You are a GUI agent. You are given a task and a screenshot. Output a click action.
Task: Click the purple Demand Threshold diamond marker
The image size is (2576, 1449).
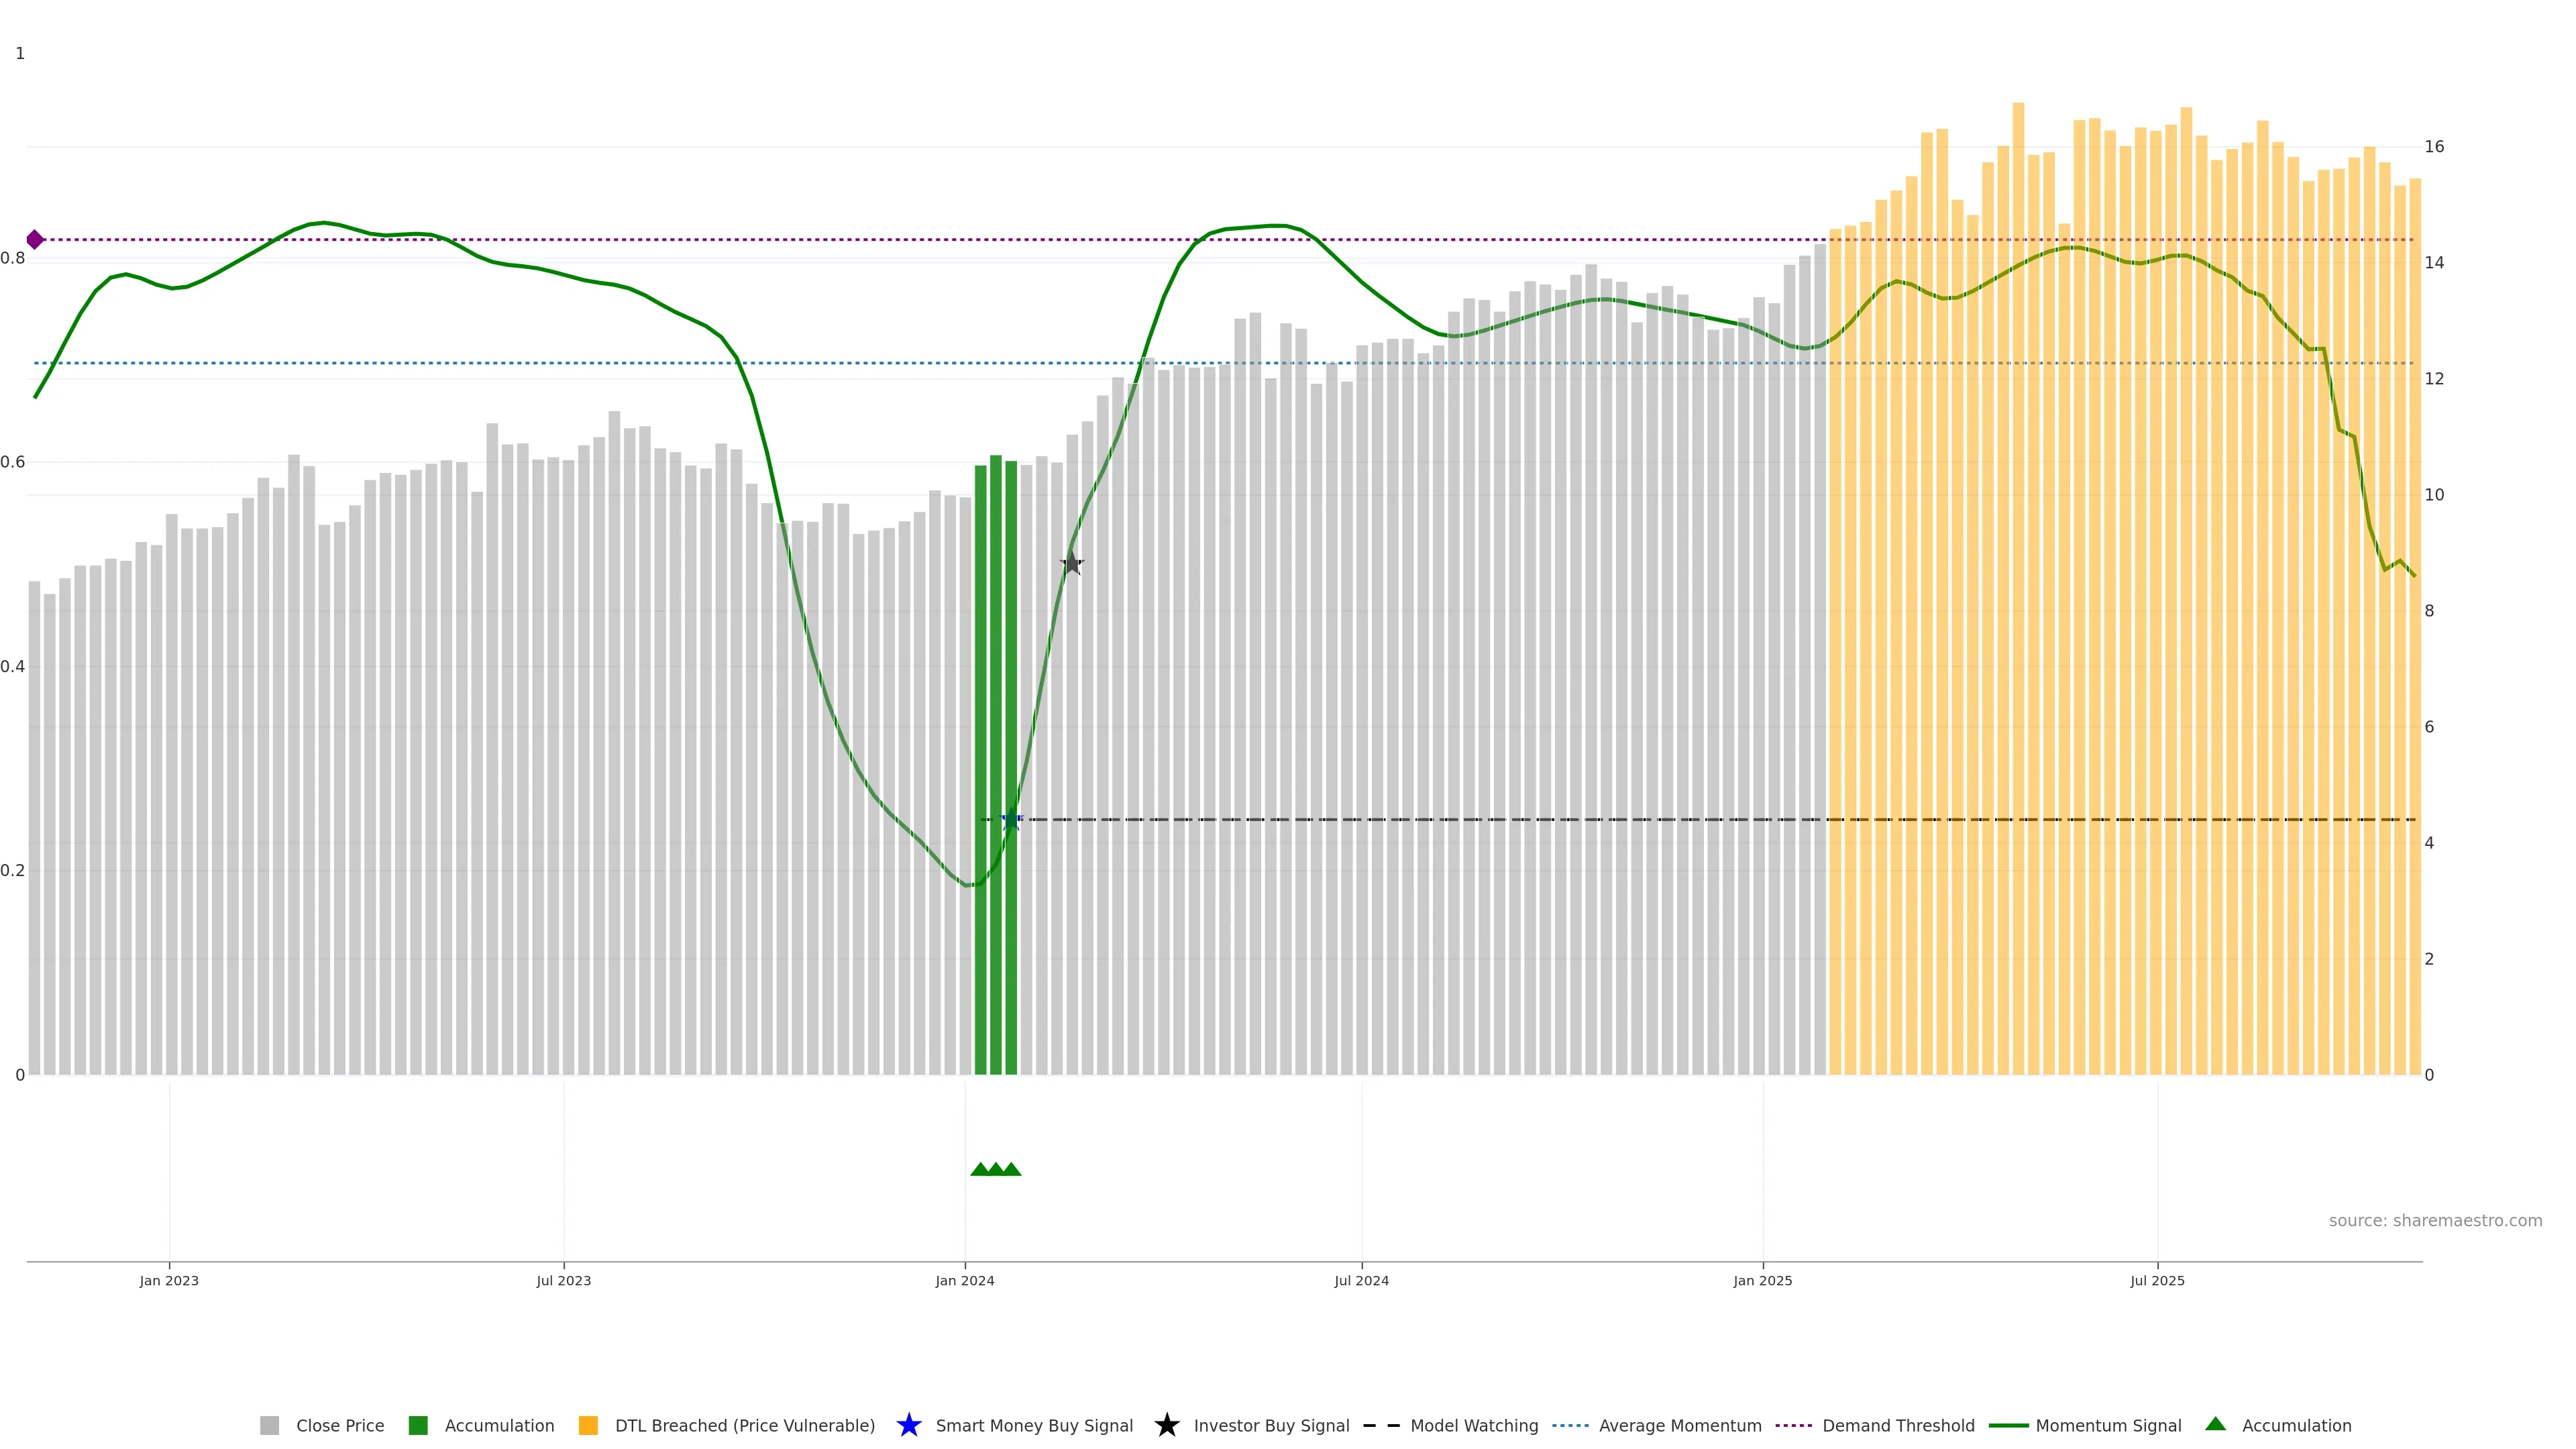tap(35, 239)
